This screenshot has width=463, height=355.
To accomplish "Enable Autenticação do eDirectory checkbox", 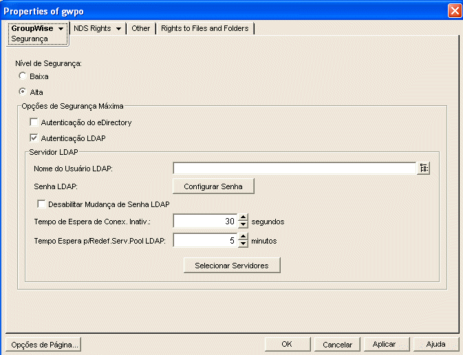I will [x=34, y=122].
